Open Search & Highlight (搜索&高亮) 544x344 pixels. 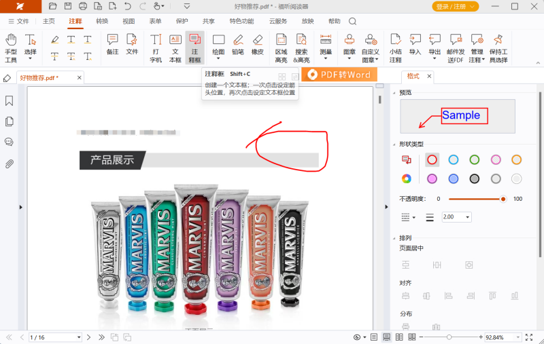[301, 48]
